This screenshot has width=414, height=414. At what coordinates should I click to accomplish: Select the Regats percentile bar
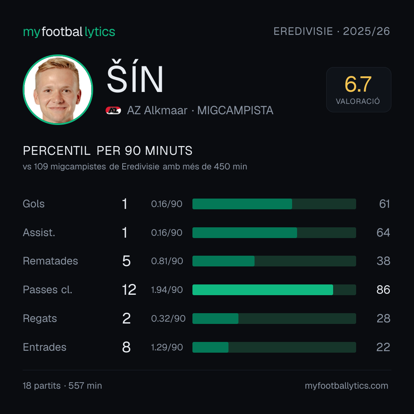(x=274, y=319)
